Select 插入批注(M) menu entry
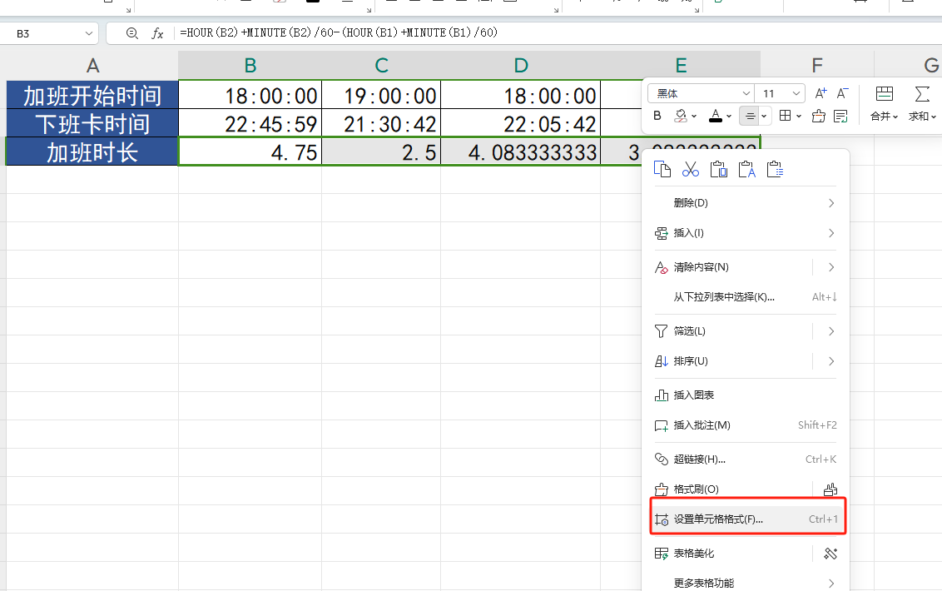 (x=745, y=425)
